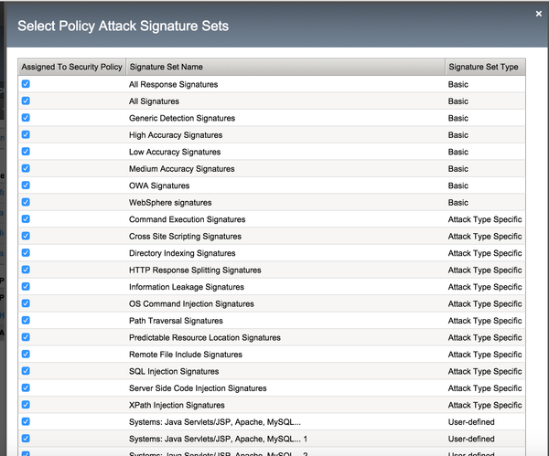
Task: Close the Select Policy Attack Signature Sets dialog
Action: coord(538,14)
